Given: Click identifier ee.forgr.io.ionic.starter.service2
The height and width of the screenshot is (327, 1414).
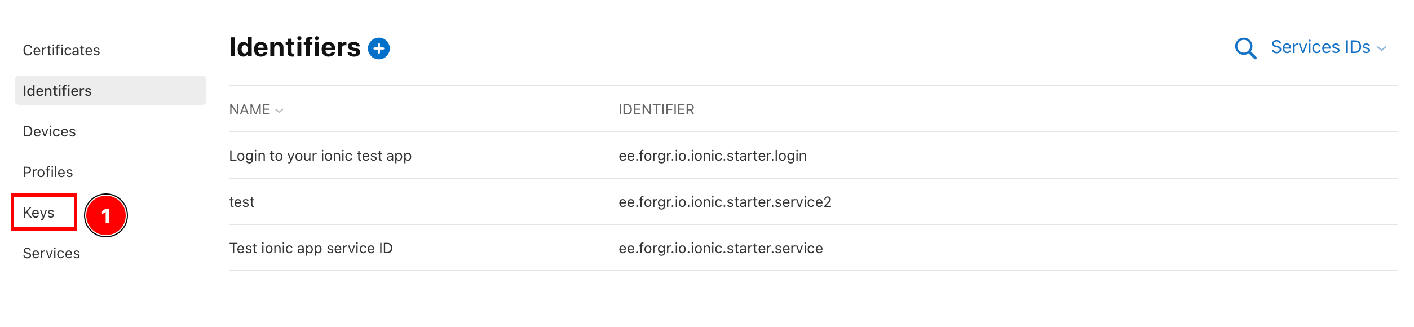Looking at the screenshot, I should [724, 202].
